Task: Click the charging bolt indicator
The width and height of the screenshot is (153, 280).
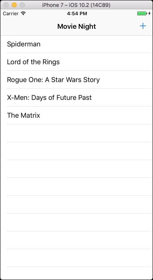Action: tap(149, 13)
